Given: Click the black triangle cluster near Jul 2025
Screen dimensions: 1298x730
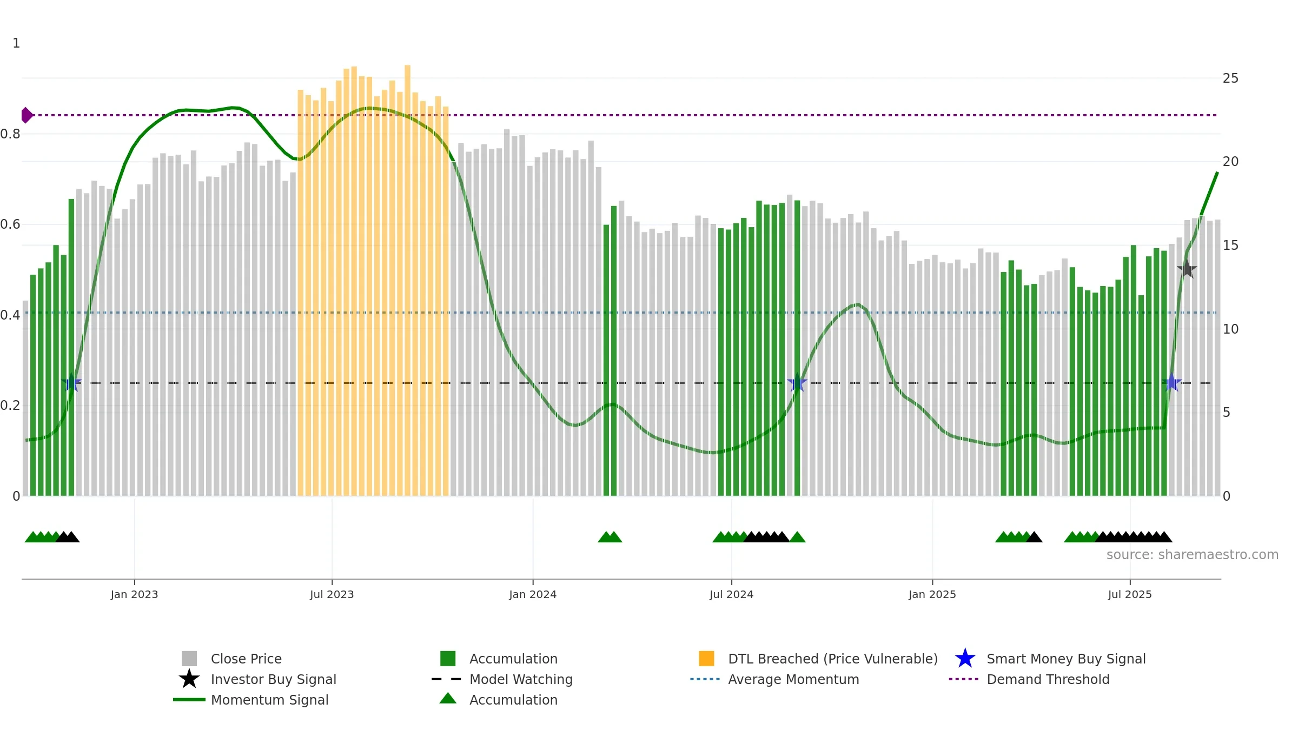Looking at the screenshot, I should [1134, 537].
